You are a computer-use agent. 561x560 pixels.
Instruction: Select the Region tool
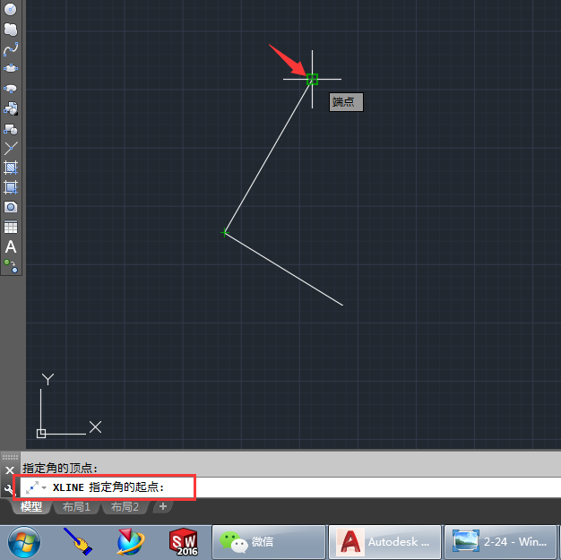11,207
